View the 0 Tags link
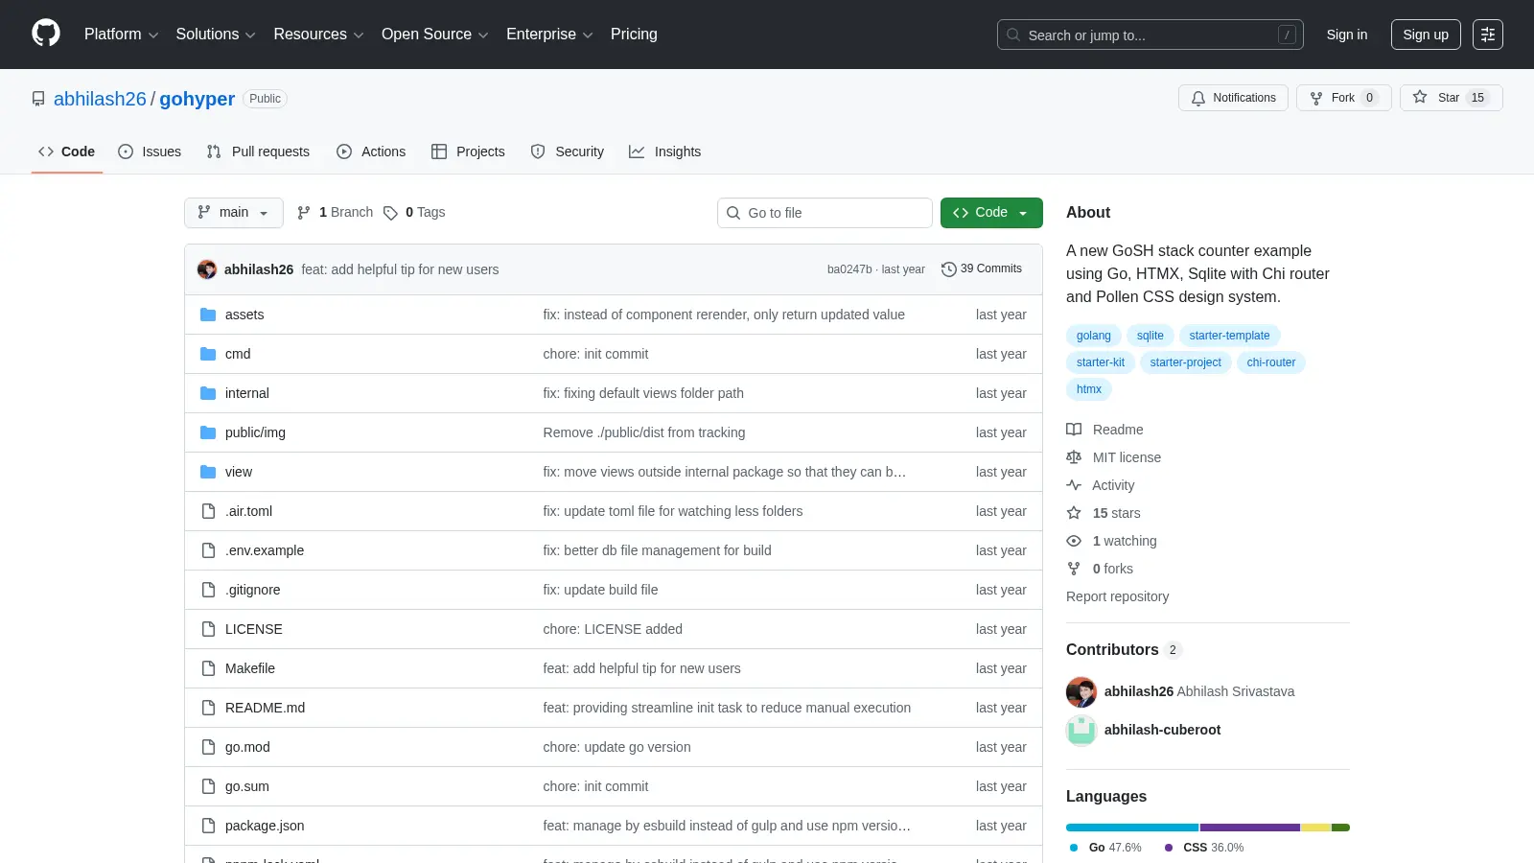The image size is (1534, 863). pyautogui.click(x=414, y=213)
